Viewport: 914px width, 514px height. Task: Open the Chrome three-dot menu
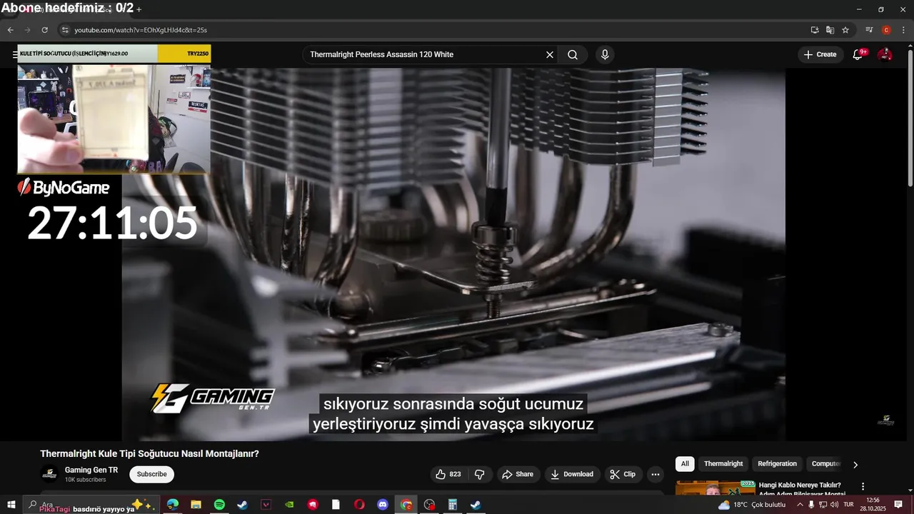point(903,30)
